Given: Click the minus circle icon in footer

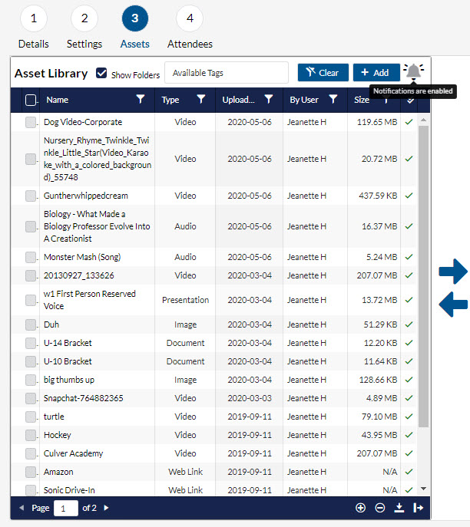Looking at the screenshot, I should pyautogui.click(x=380, y=508).
